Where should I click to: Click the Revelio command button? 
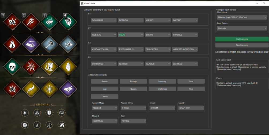click(105, 81)
